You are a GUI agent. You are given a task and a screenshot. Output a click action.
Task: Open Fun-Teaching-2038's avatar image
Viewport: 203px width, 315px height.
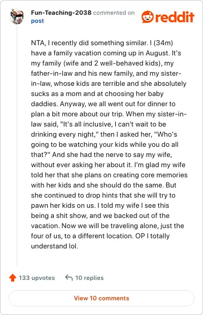click(17, 16)
